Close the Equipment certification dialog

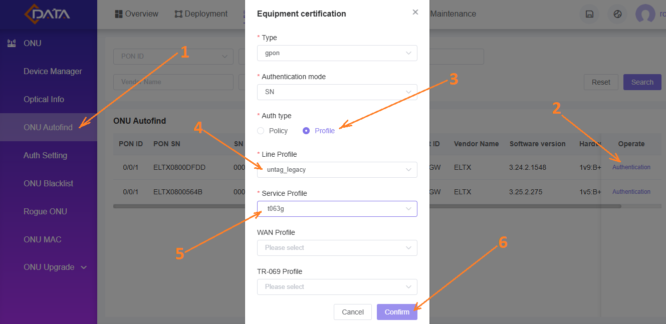(x=415, y=12)
